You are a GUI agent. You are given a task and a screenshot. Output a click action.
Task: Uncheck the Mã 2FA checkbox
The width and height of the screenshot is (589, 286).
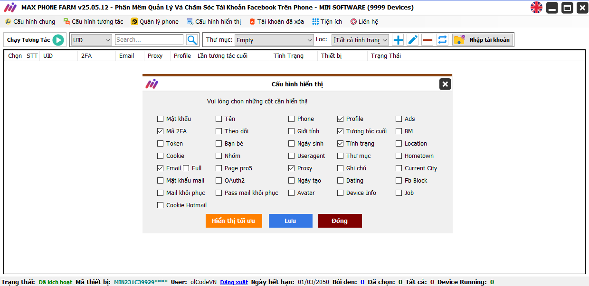160,131
